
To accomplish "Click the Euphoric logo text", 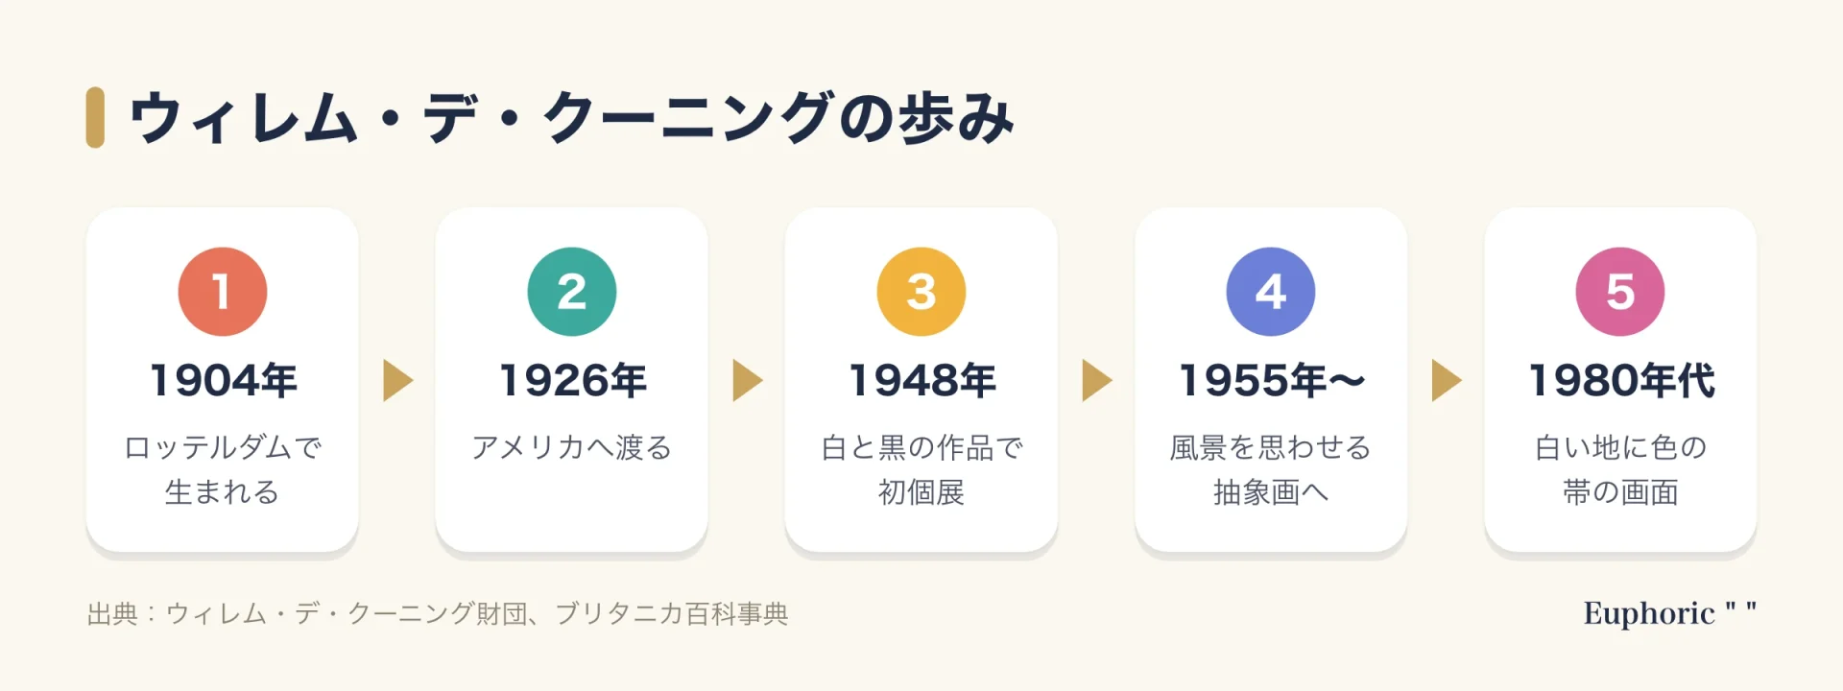I will (x=1669, y=612).
